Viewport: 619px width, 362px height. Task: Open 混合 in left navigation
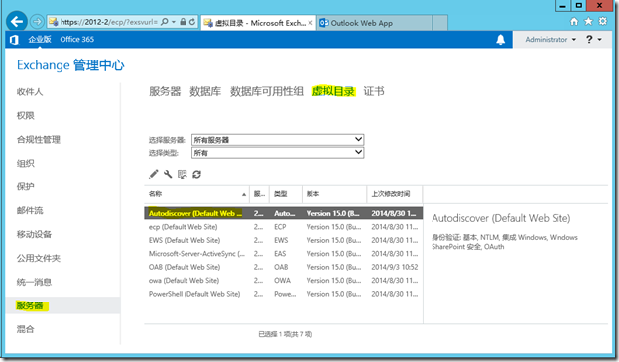point(25,329)
